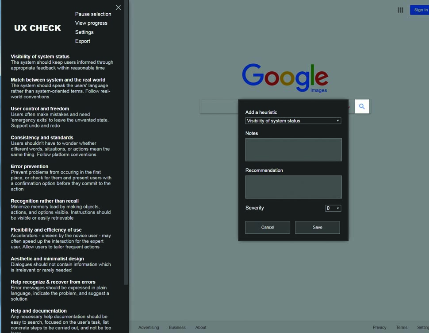This screenshot has height=333, width=429.
Task: Open the Advertising footer link
Action: (x=149, y=327)
